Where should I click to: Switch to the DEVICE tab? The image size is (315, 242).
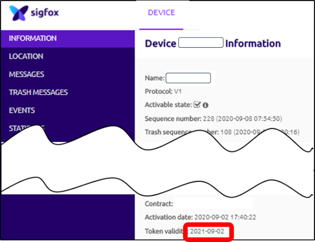[161, 13]
